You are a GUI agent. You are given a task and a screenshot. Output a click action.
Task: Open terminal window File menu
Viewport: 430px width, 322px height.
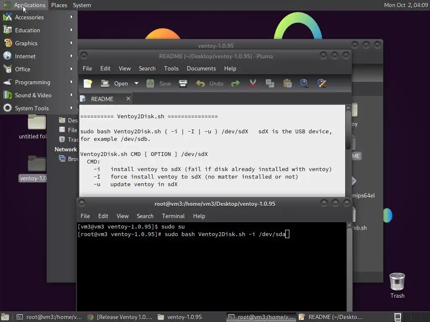click(85, 216)
